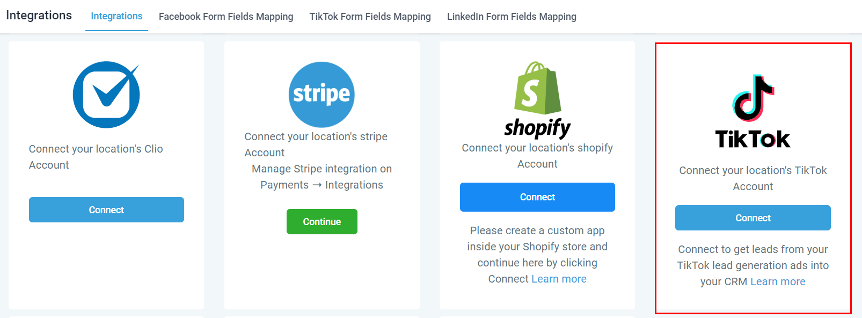Click the Clio checkmark logo
862x318 pixels.
pyautogui.click(x=106, y=95)
